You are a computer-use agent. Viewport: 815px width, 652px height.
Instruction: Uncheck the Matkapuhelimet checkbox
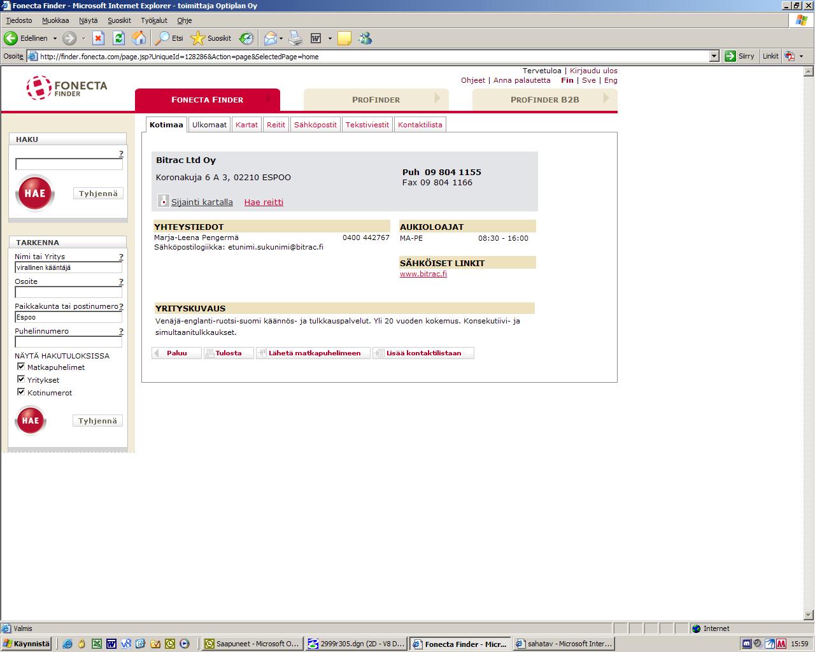(x=21, y=367)
